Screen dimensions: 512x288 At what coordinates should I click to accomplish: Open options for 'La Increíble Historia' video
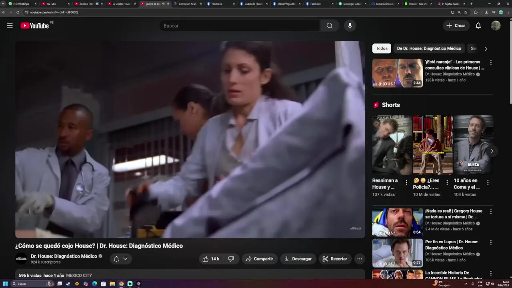pos(491,273)
